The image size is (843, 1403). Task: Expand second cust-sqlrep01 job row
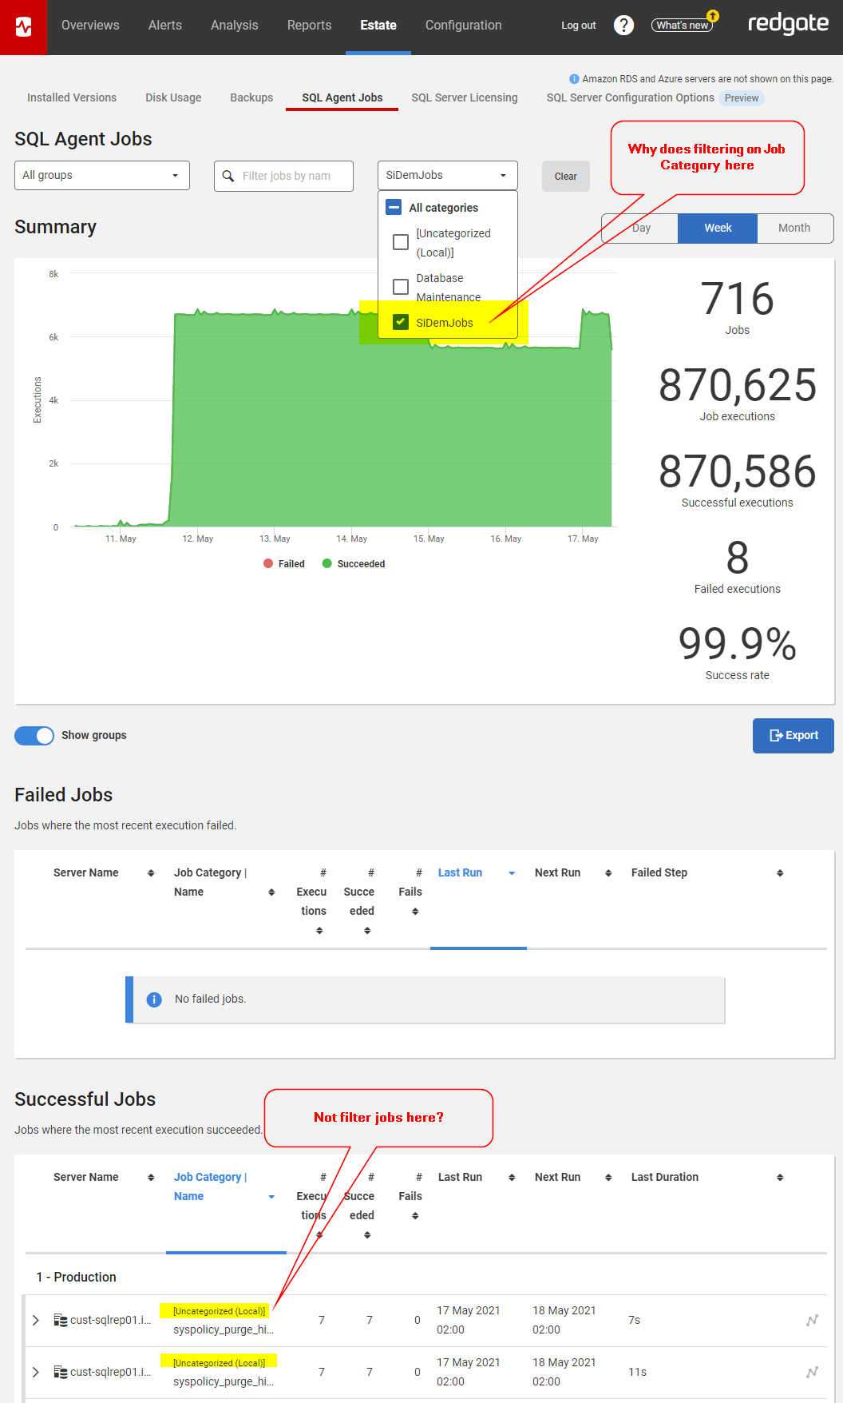35,1372
